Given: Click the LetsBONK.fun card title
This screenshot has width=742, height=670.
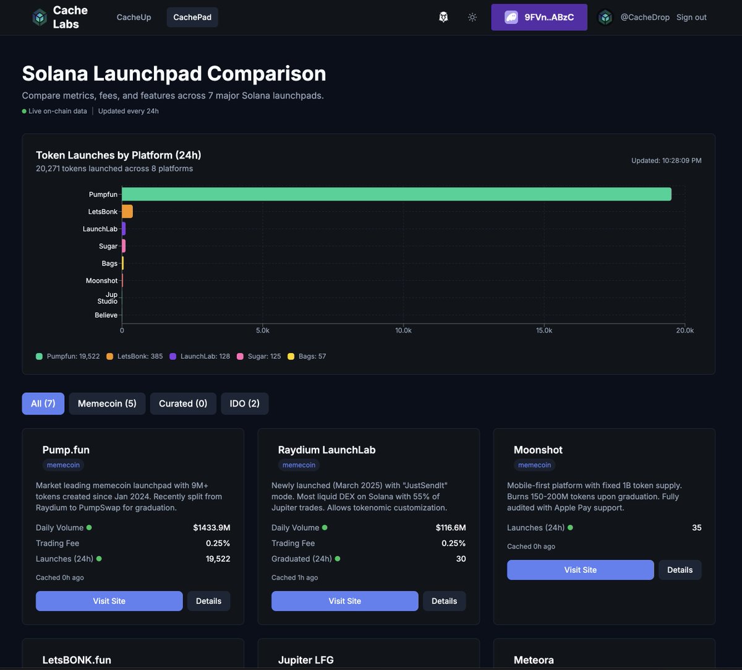Looking at the screenshot, I should click(77, 660).
